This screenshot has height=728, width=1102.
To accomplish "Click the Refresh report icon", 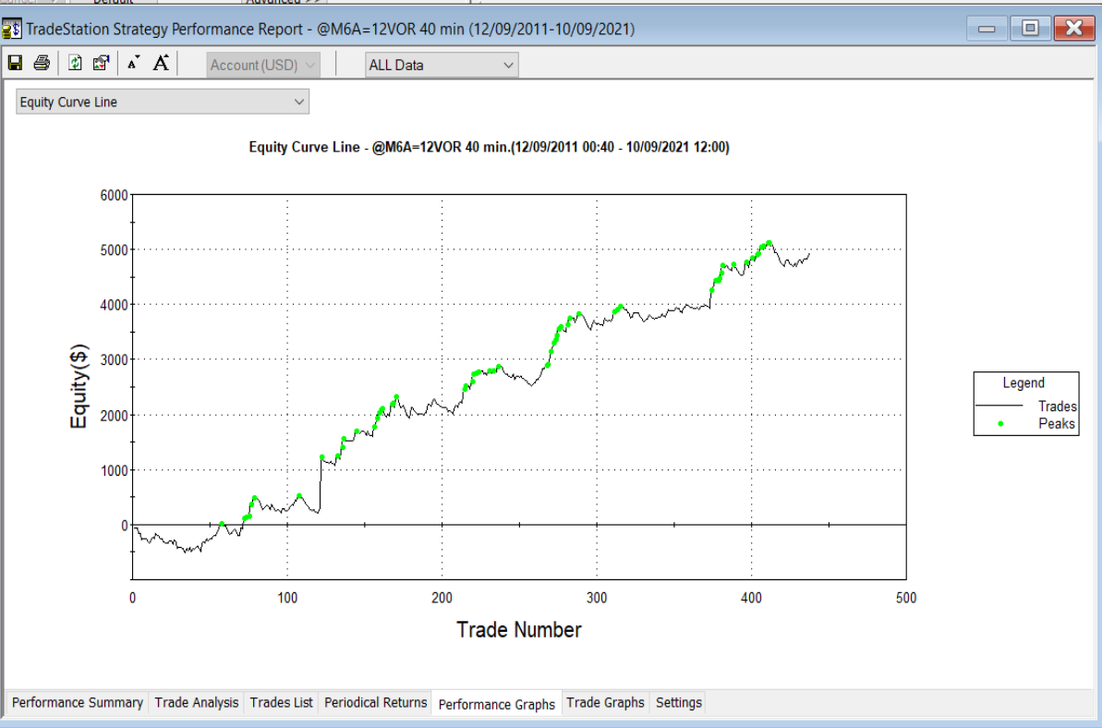I will point(75,63).
